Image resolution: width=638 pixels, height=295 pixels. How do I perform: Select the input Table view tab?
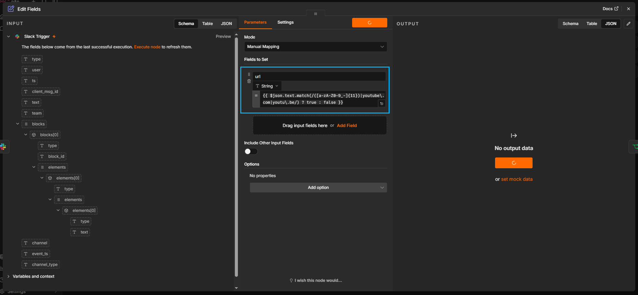[x=207, y=24]
